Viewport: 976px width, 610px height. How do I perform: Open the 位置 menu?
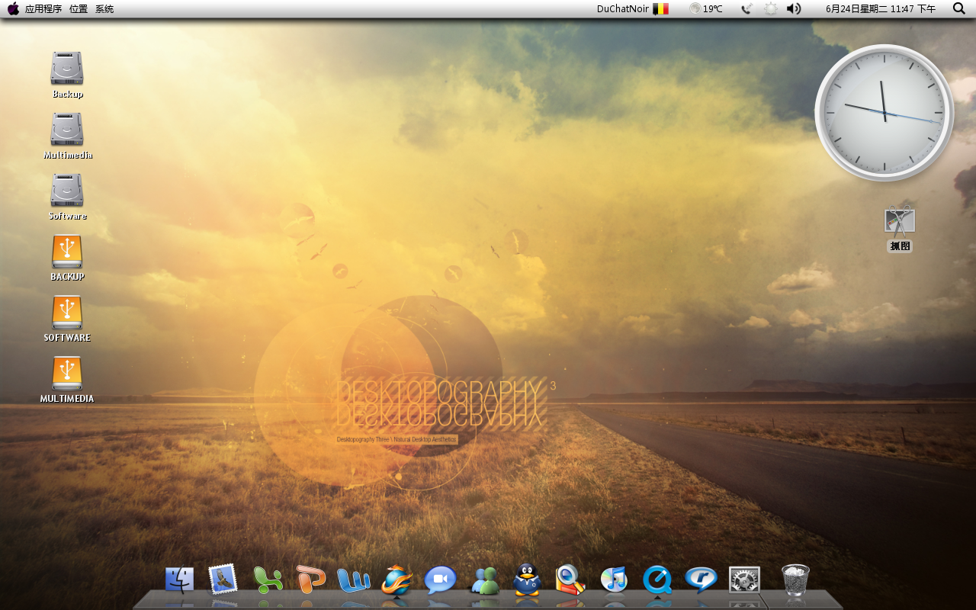(x=79, y=9)
